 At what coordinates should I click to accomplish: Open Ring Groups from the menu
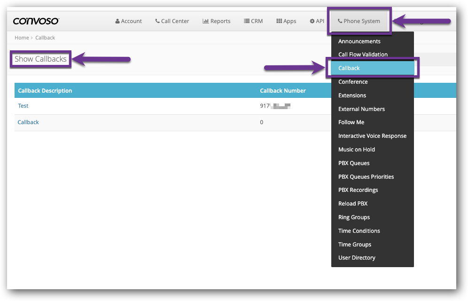pos(354,217)
